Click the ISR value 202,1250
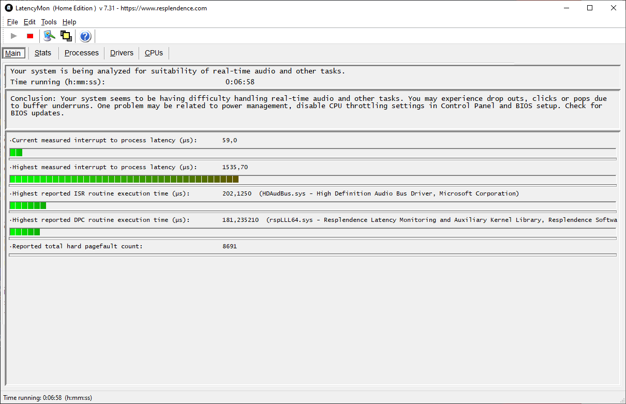 pos(237,193)
